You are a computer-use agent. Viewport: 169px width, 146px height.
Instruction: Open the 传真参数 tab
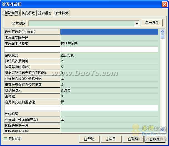point(28,13)
